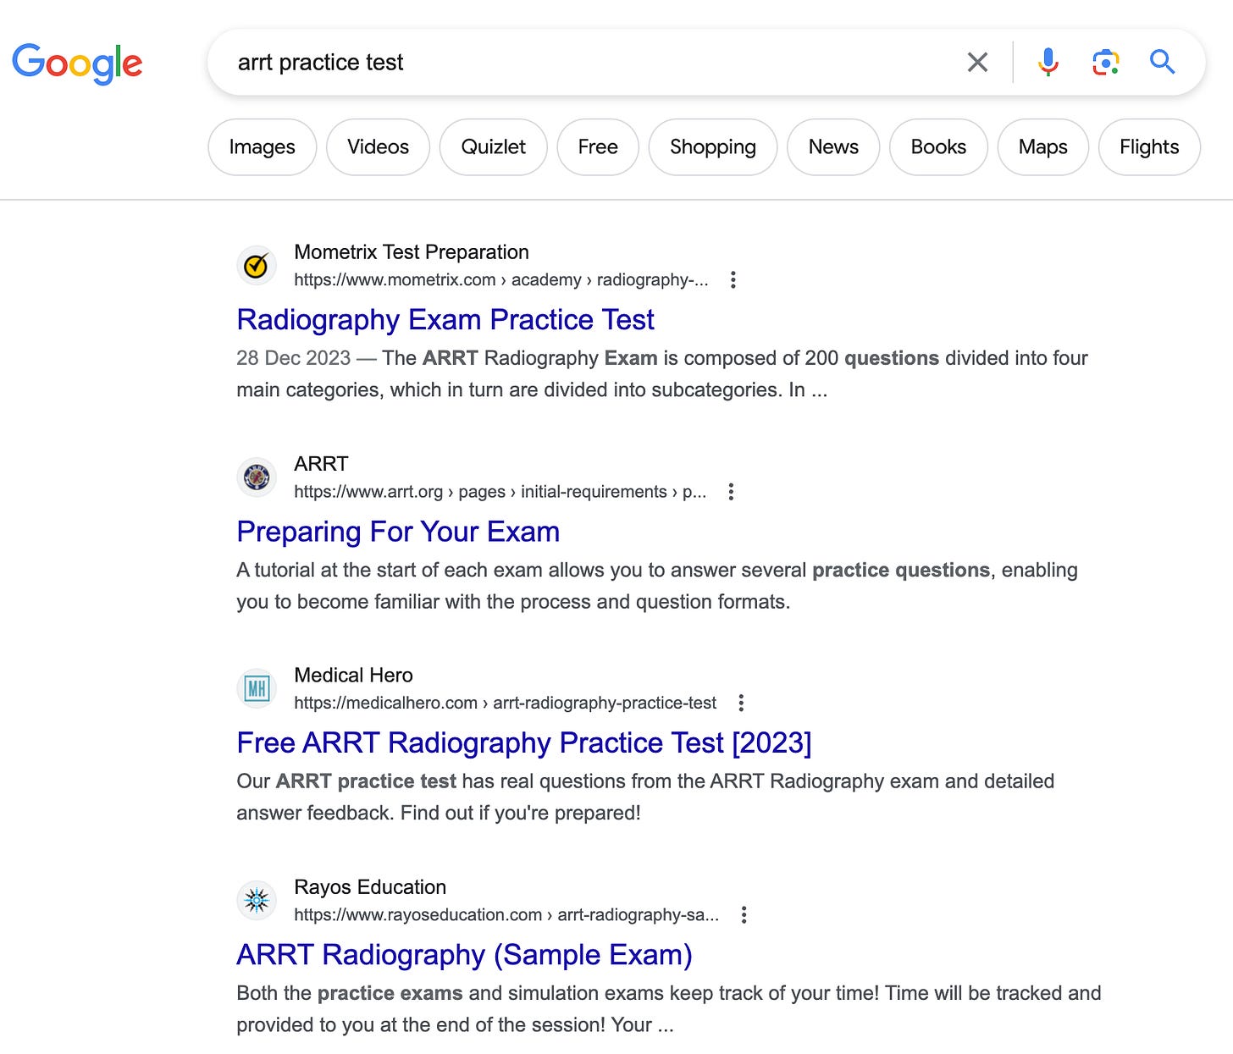The image size is (1233, 1054).
Task: Switch to Shopping results
Action: pos(713,147)
